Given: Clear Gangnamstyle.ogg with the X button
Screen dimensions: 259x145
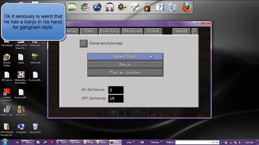Looking at the screenshot, I should [x=84, y=43].
